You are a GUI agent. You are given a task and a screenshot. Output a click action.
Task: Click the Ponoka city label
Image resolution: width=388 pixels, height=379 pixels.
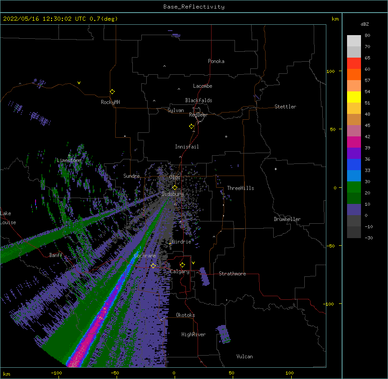point(216,61)
